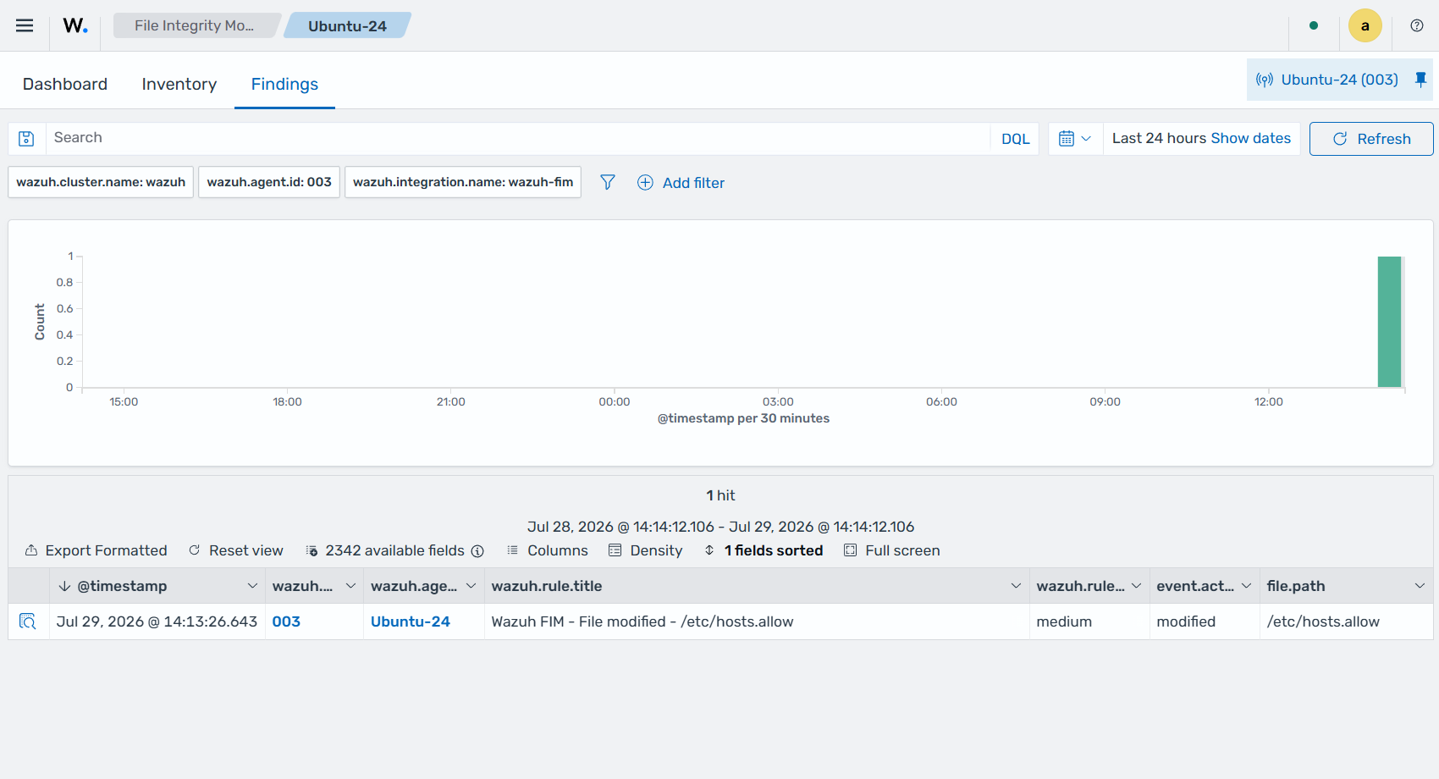Click Reset view
Viewport: 1439px width, 779px height.
point(236,550)
